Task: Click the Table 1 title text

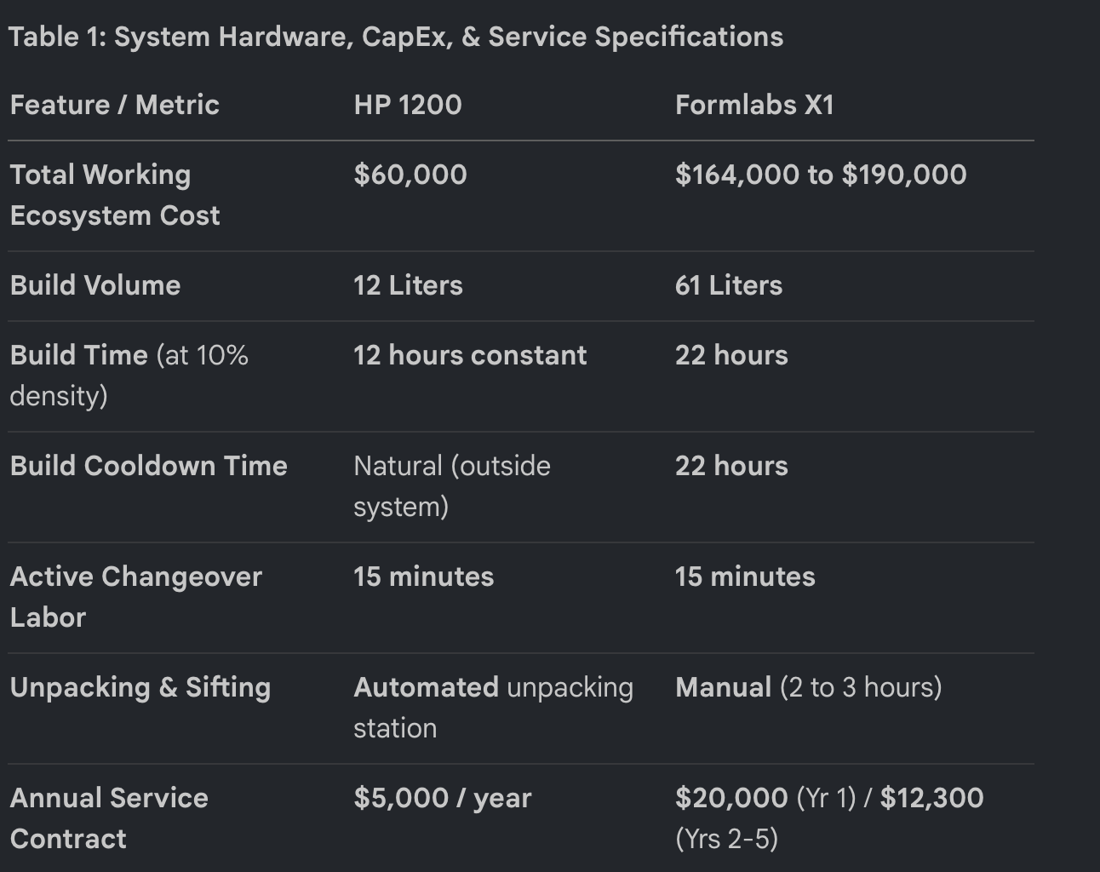Action: 396,37
